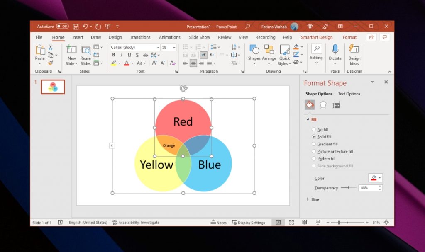The height and width of the screenshot is (252, 425).
Task: Switch to the SmartArt Design ribbon tab
Action: 317,37
